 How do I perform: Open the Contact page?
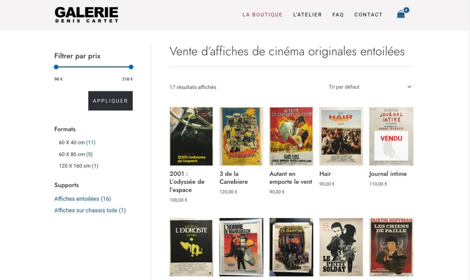[x=368, y=15]
